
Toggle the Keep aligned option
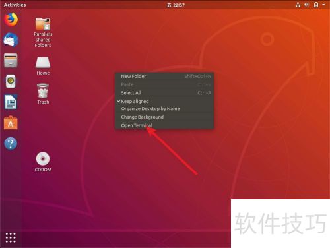(164, 101)
